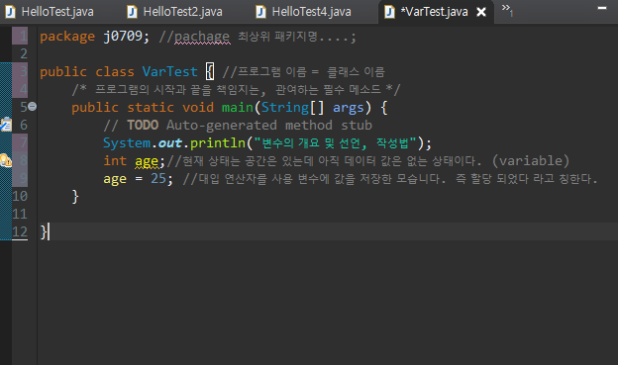Viewport: 618px width, 365px height.
Task: Click the Java file icon on VarTest.java tab
Action: click(x=389, y=12)
